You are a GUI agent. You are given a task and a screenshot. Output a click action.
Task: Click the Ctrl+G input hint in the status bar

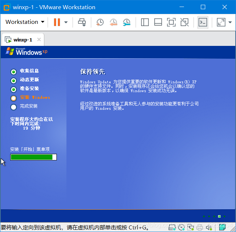pyautogui.click(x=74, y=227)
